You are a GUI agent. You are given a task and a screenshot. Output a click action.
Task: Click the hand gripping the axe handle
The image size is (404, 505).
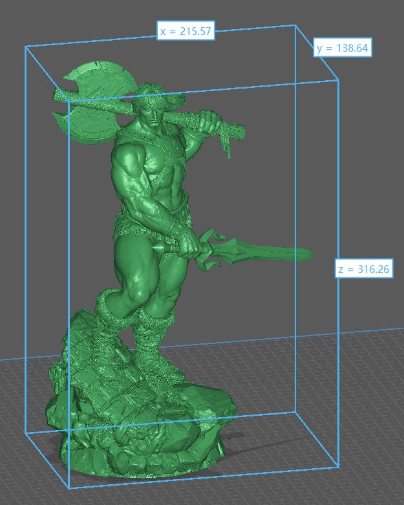(x=208, y=122)
